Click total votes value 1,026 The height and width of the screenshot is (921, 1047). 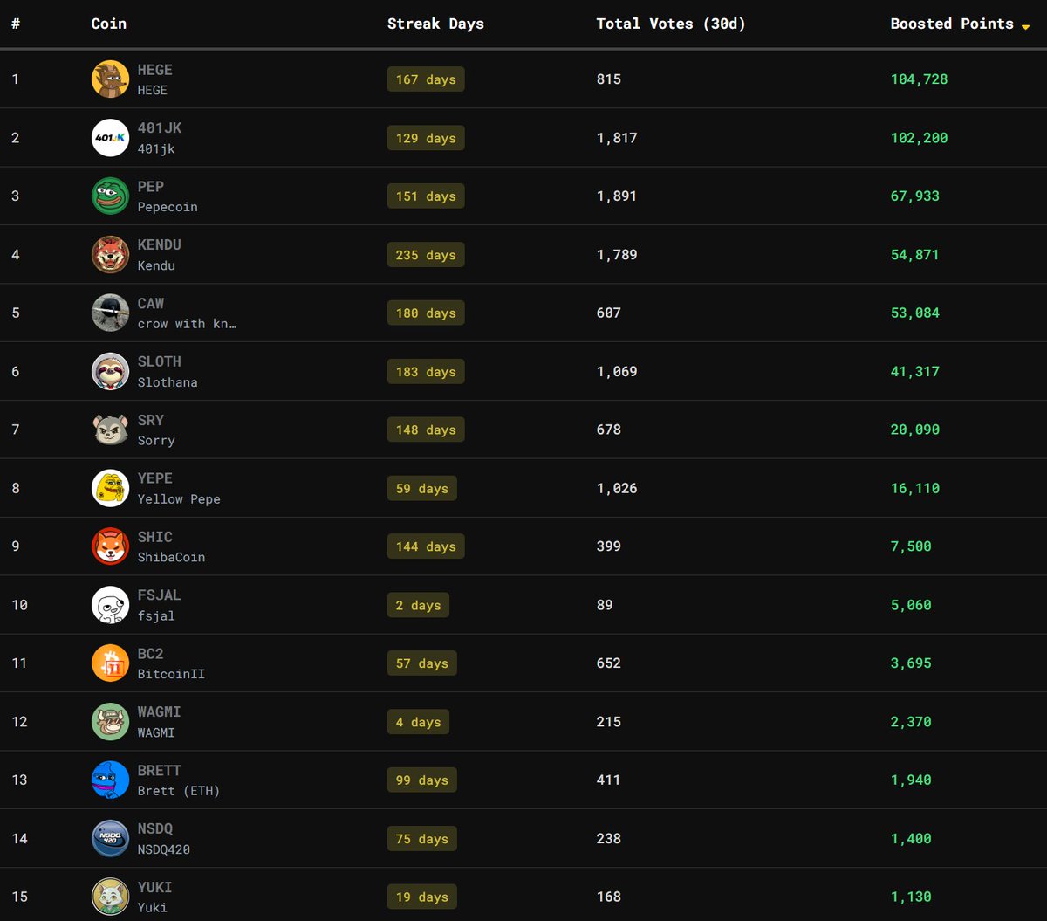pos(617,488)
